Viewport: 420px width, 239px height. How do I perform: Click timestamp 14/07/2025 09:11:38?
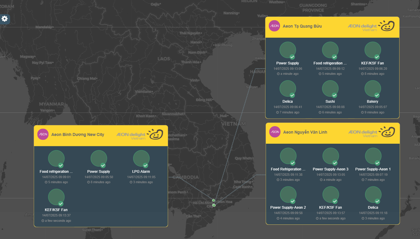288,175
